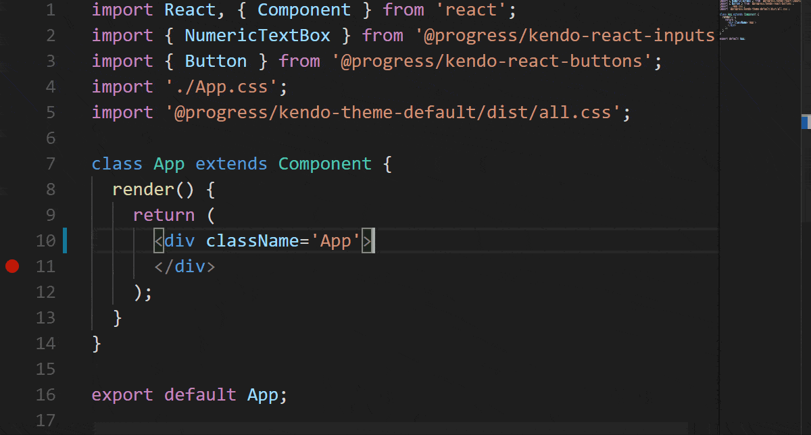Click the word React on line 1
Screen dimensions: 811x435
coord(191,10)
